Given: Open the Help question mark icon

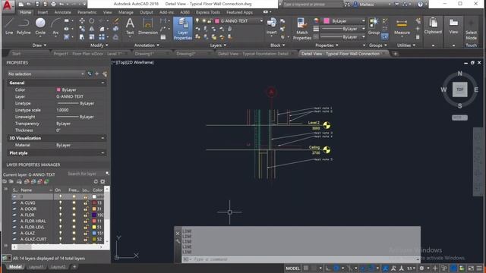Looking at the screenshot, I should [420, 4].
